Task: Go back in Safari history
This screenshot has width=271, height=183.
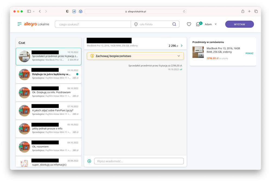Action: tap(40, 11)
